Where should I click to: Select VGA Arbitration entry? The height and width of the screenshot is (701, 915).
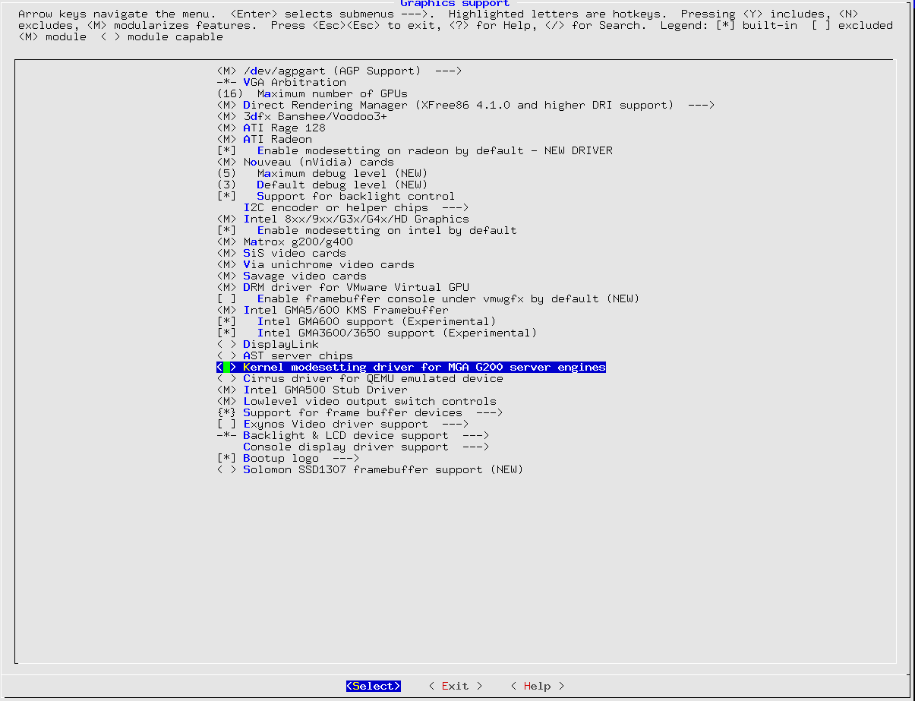[281, 82]
